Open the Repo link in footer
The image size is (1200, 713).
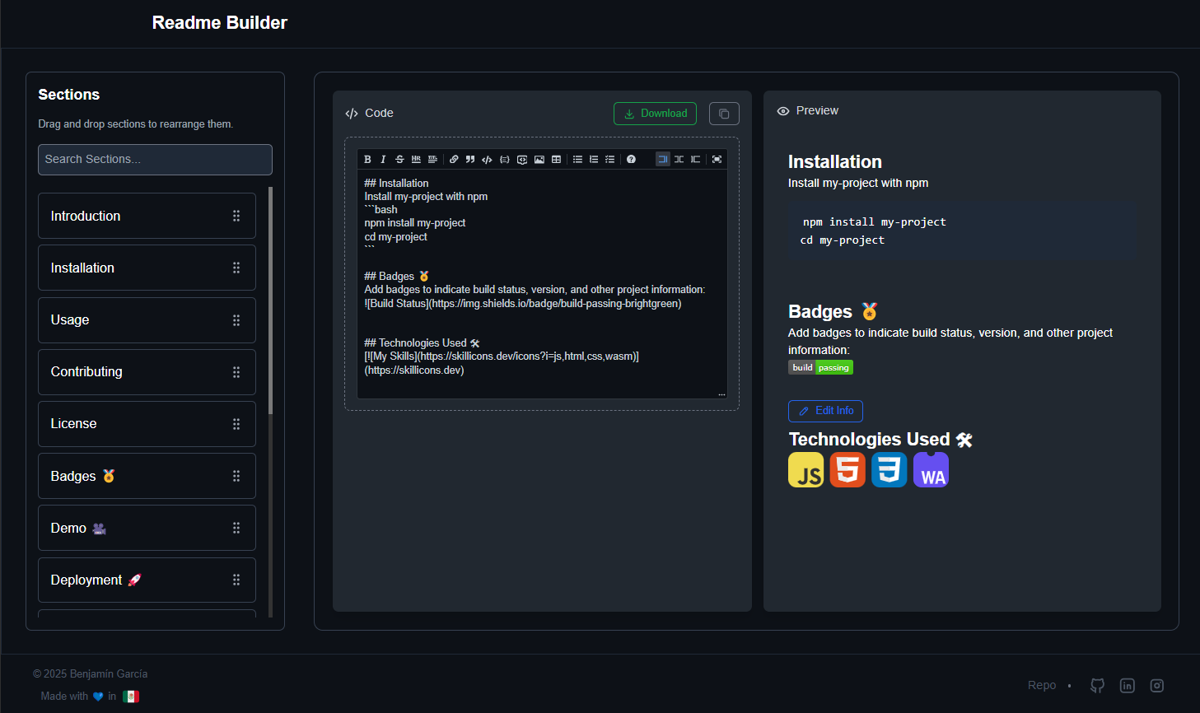(x=1042, y=685)
